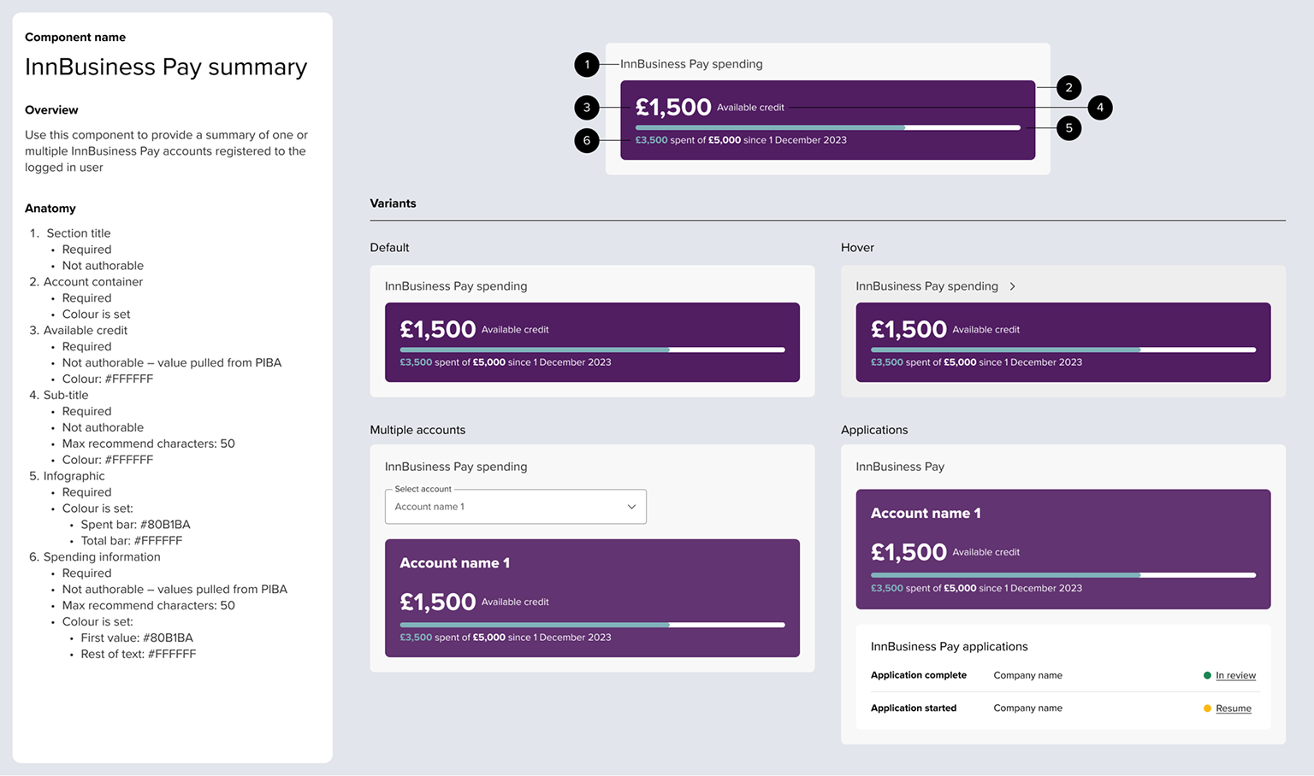Open the In review application link

coord(1235,675)
